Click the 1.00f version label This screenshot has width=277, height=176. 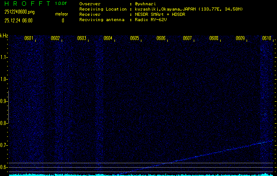pos(62,4)
